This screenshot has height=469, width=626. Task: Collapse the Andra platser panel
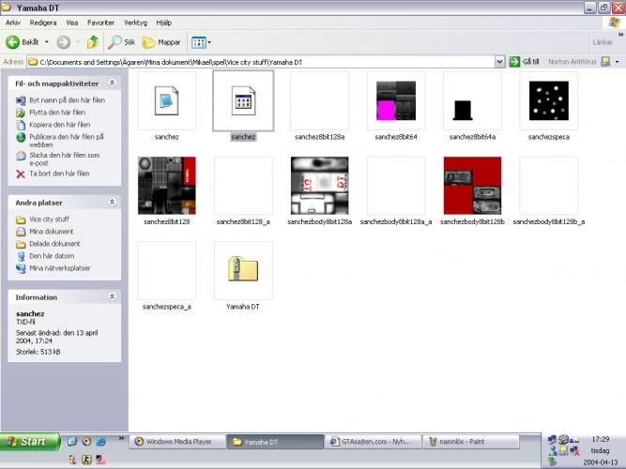point(113,202)
